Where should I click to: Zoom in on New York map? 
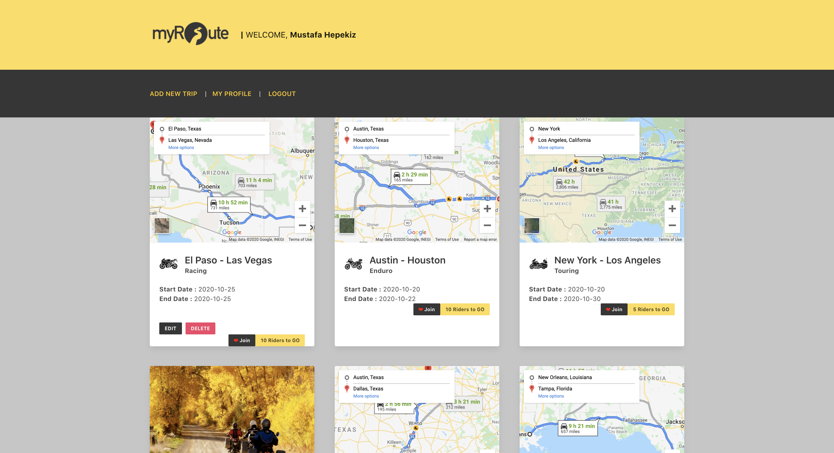[x=672, y=209]
